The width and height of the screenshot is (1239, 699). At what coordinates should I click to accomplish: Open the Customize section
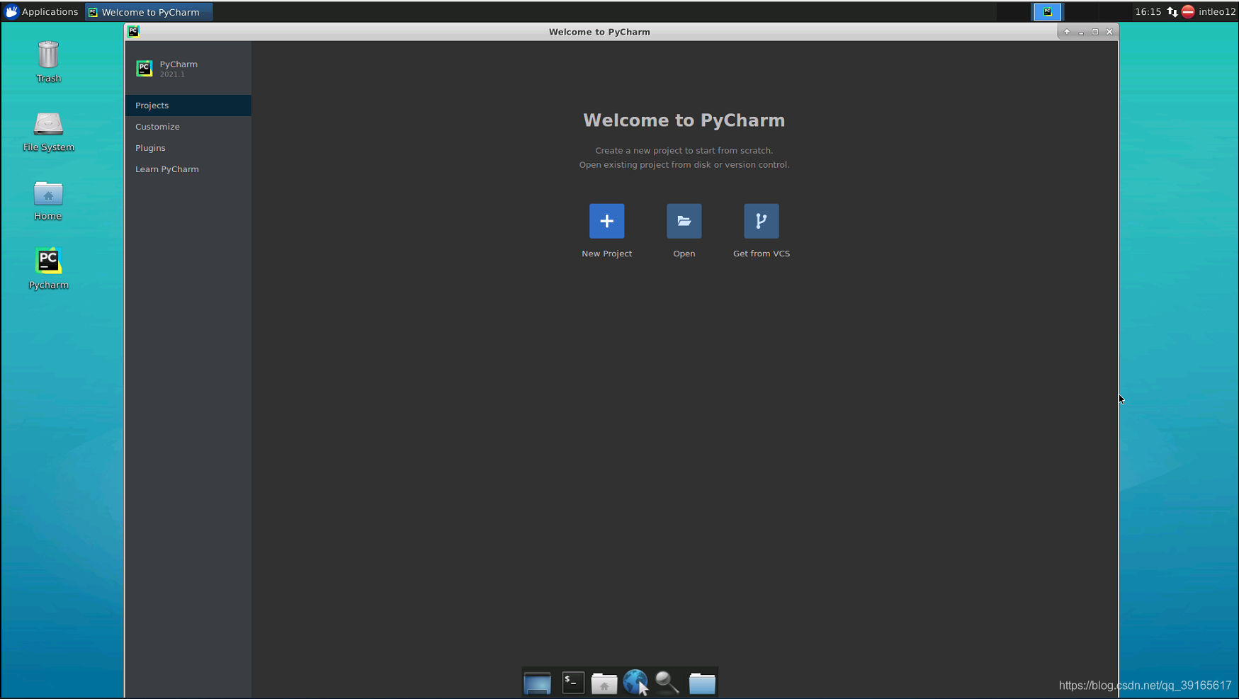point(188,127)
